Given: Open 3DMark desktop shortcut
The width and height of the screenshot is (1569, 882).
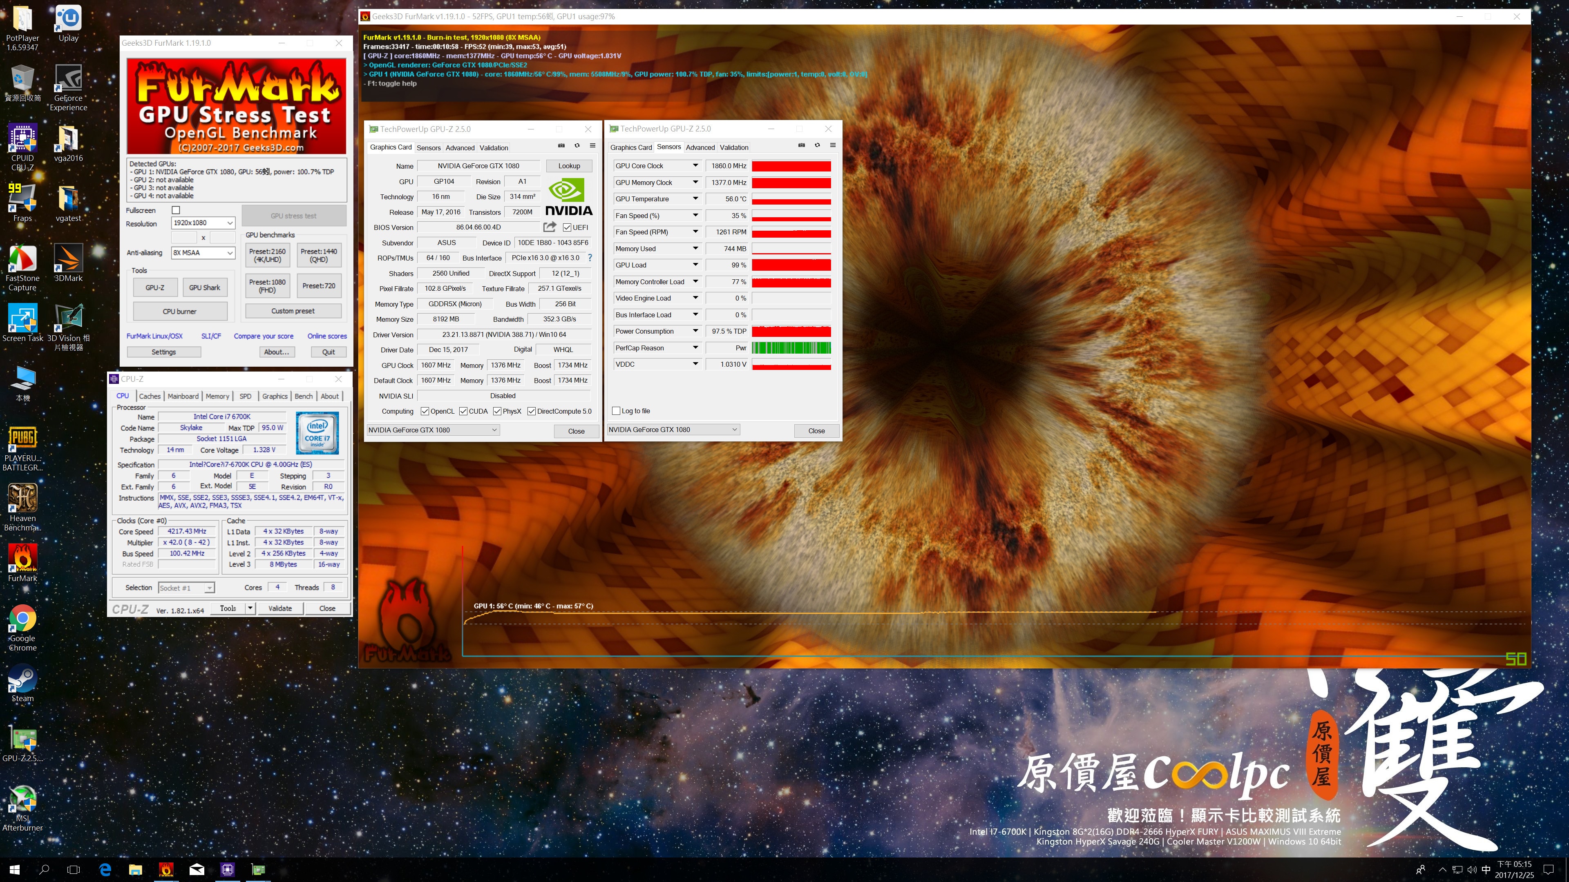Looking at the screenshot, I should [x=68, y=263].
